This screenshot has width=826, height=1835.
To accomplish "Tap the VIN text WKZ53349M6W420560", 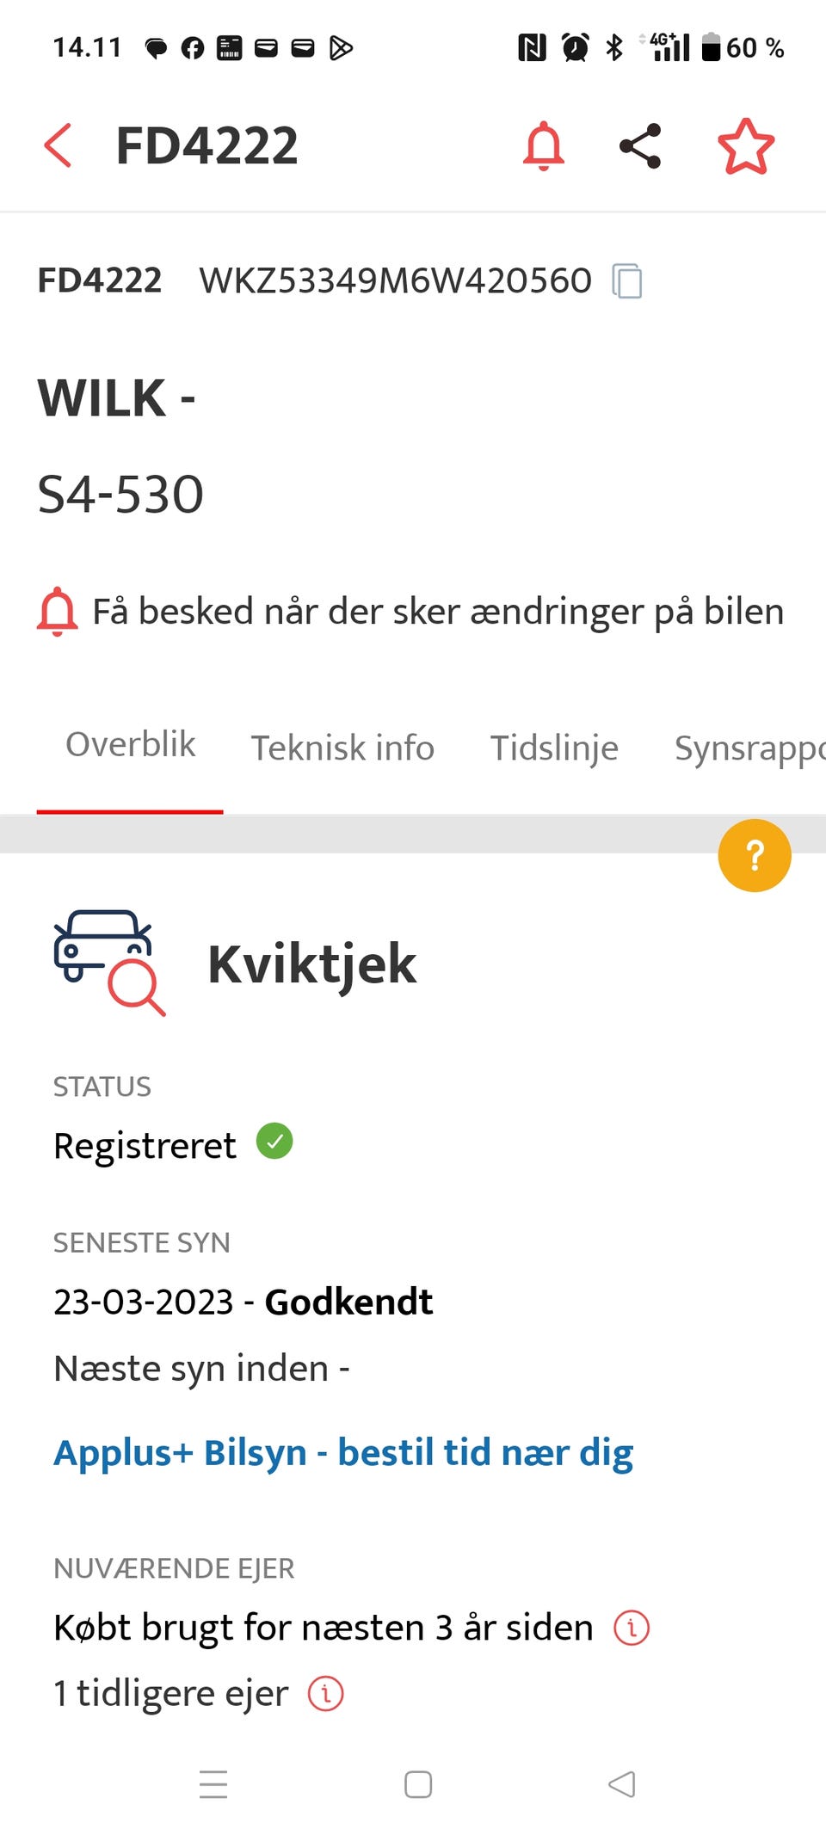I will [x=395, y=280].
